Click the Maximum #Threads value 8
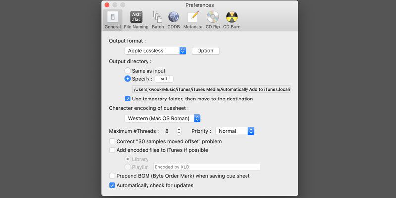The image size is (396, 198). [x=167, y=131]
